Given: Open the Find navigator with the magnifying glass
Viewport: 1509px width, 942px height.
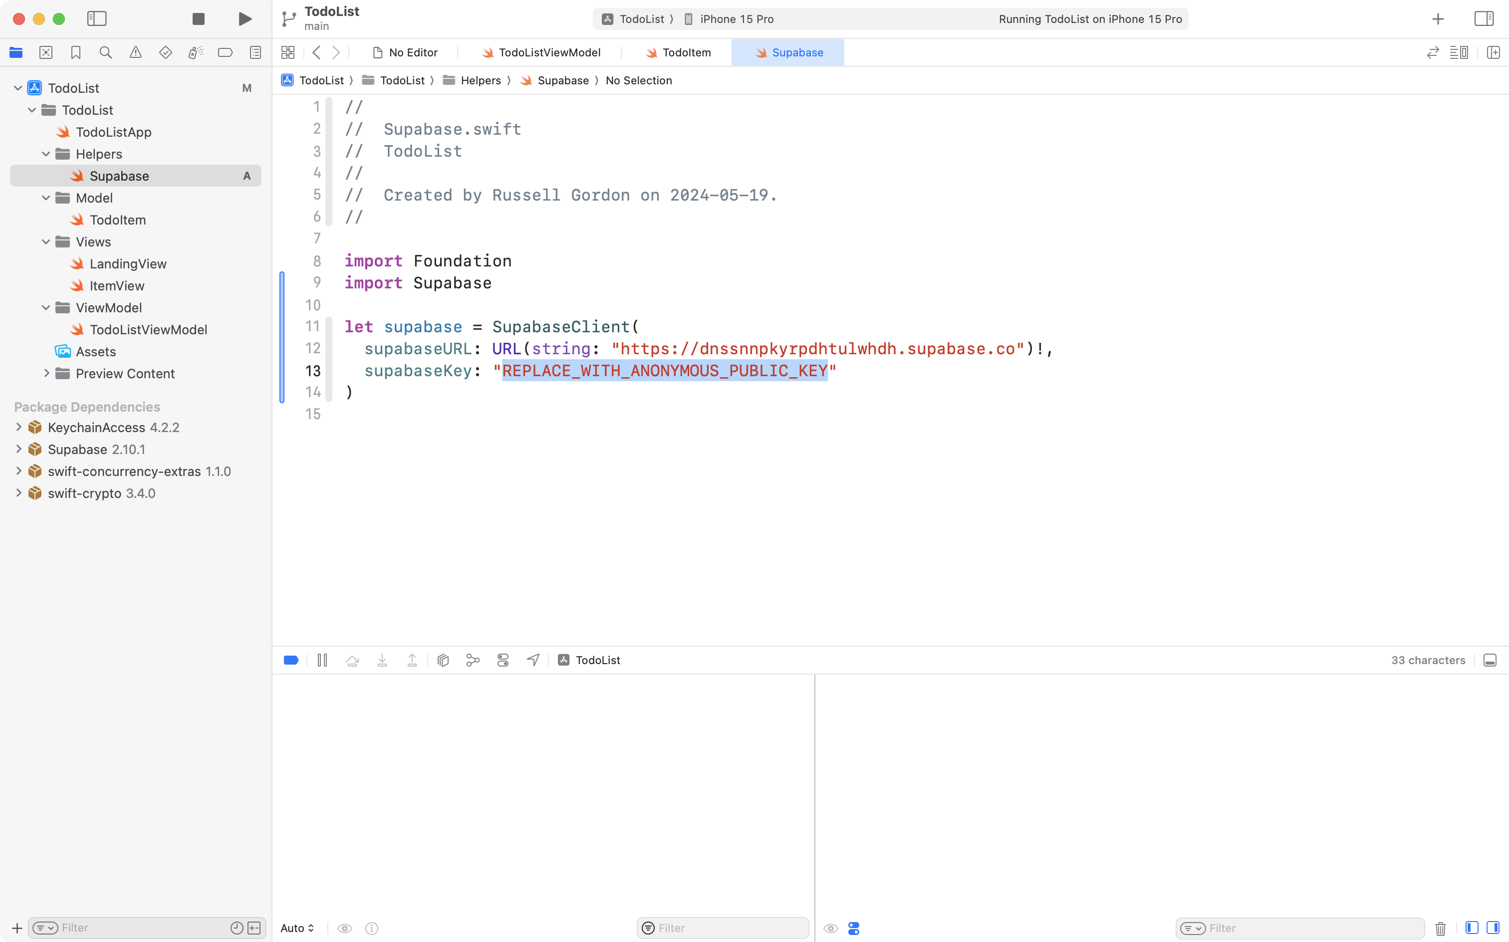Looking at the screenshot, I should click(105, 52).
